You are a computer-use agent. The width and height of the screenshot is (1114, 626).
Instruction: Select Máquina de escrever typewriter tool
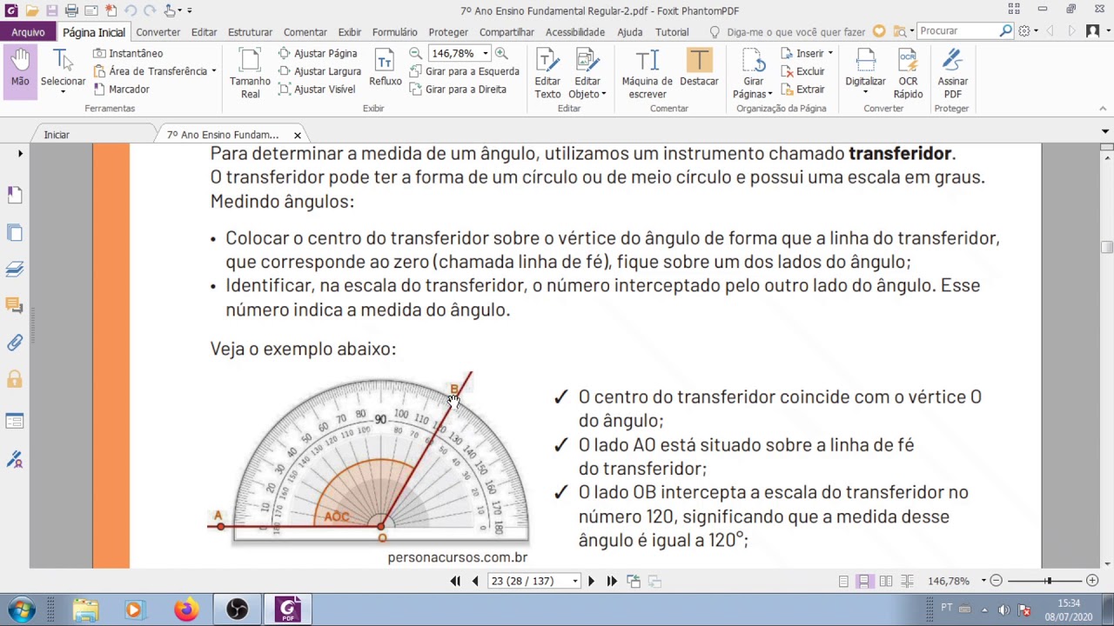click(x=647, y=74)
